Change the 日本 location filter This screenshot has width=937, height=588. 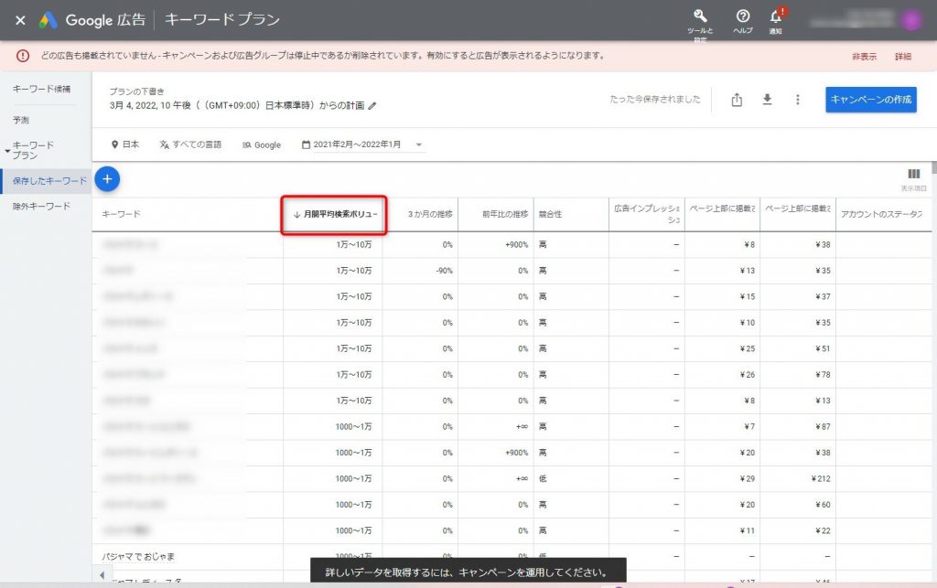pos(124,144)
